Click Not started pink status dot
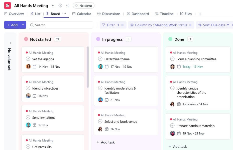Image resolution: width=233 pixels, height=150 pixels. (26, 39)
